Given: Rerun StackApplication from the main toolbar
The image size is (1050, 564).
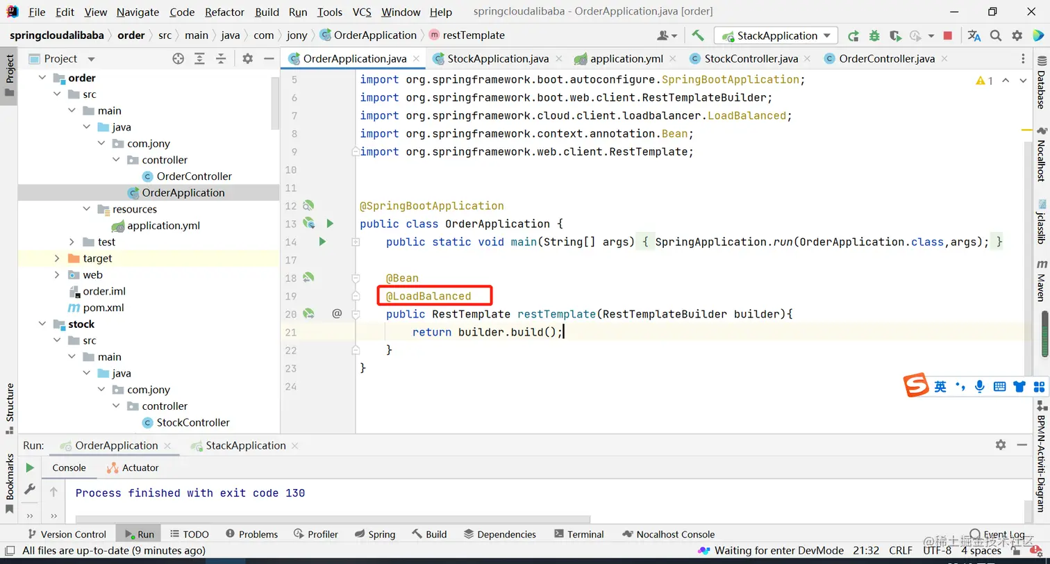Looking at the screenshot, I should click(853, 35).
